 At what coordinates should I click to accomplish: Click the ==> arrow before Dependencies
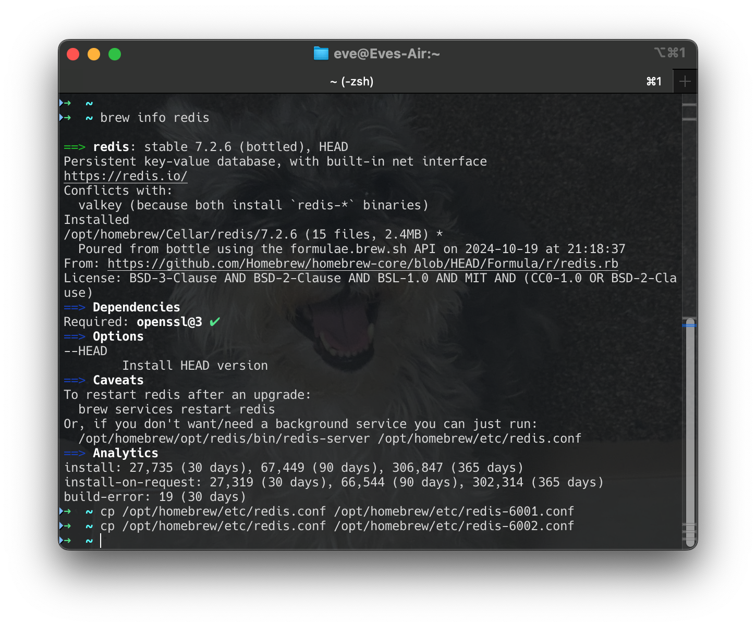(x=75, y=307)
